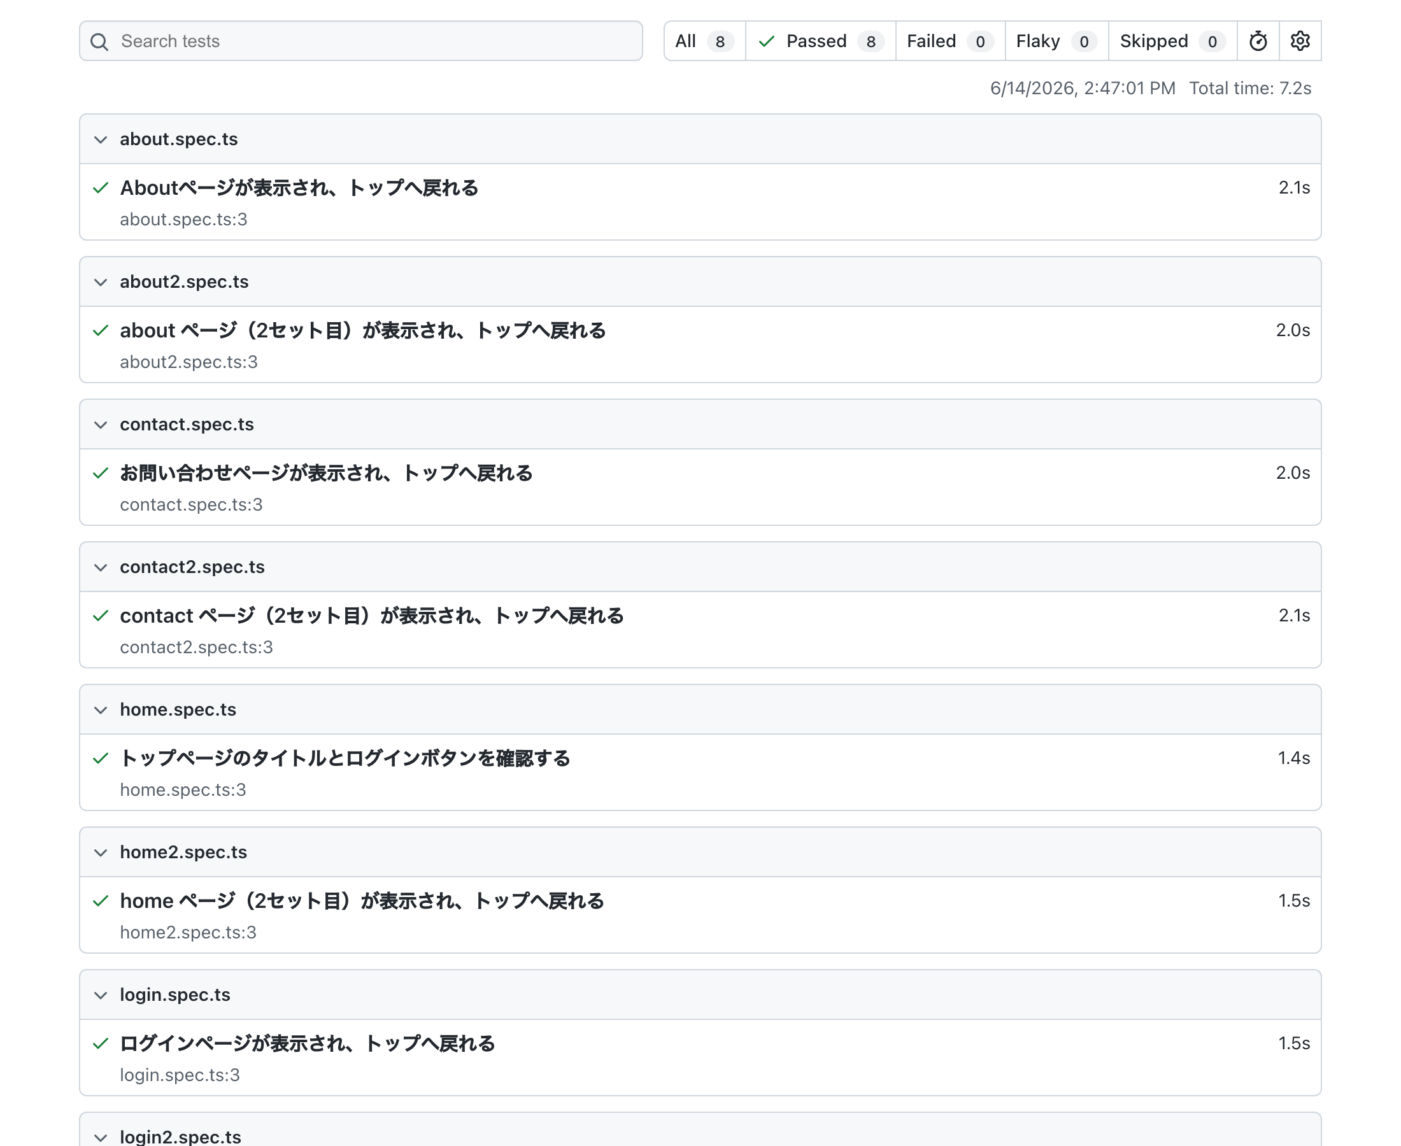Open test about ページ（2セット目）が表示され
The width and height of the screenshot is (1401, 1146).
[x=363, y=330]
